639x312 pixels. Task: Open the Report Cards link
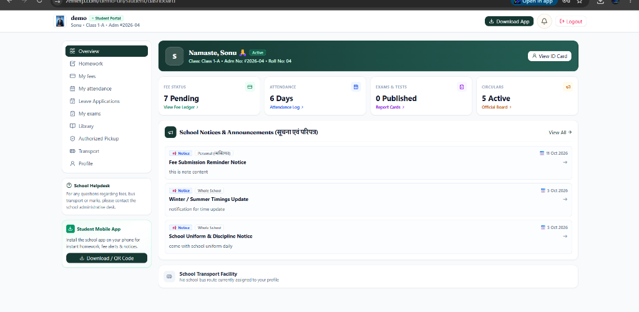tap(390, 107)
